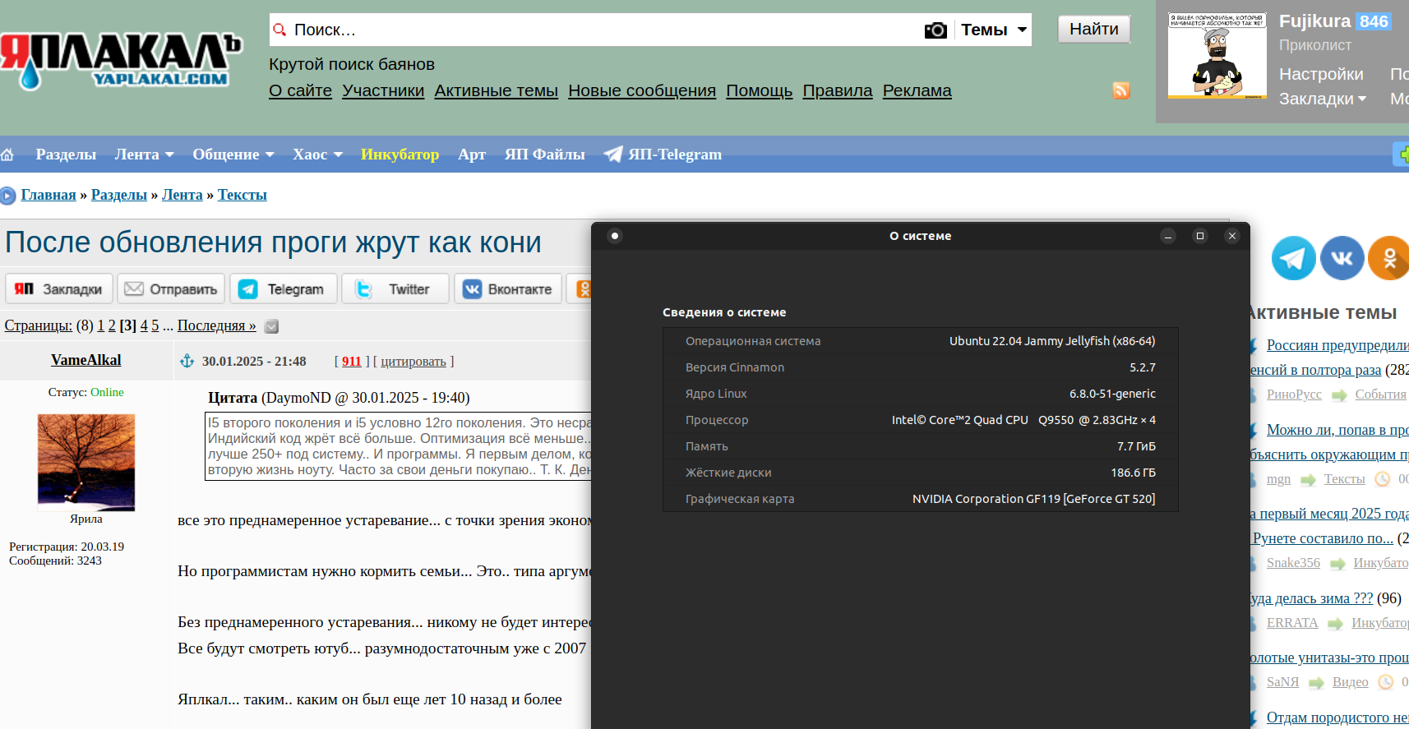The height and width of the screenshot is (729, 1409).
Task: Open the Темы search scope dropdown
Action: pos(994,30)
